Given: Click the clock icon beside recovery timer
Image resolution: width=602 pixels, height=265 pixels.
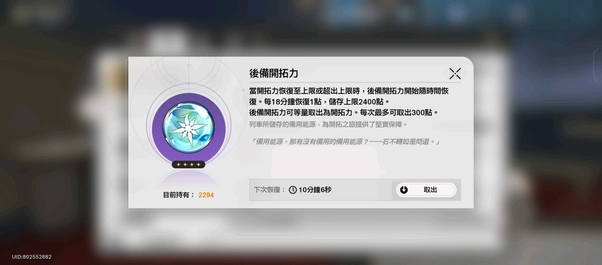Looking at the screenshot, I should pos(293,190).
